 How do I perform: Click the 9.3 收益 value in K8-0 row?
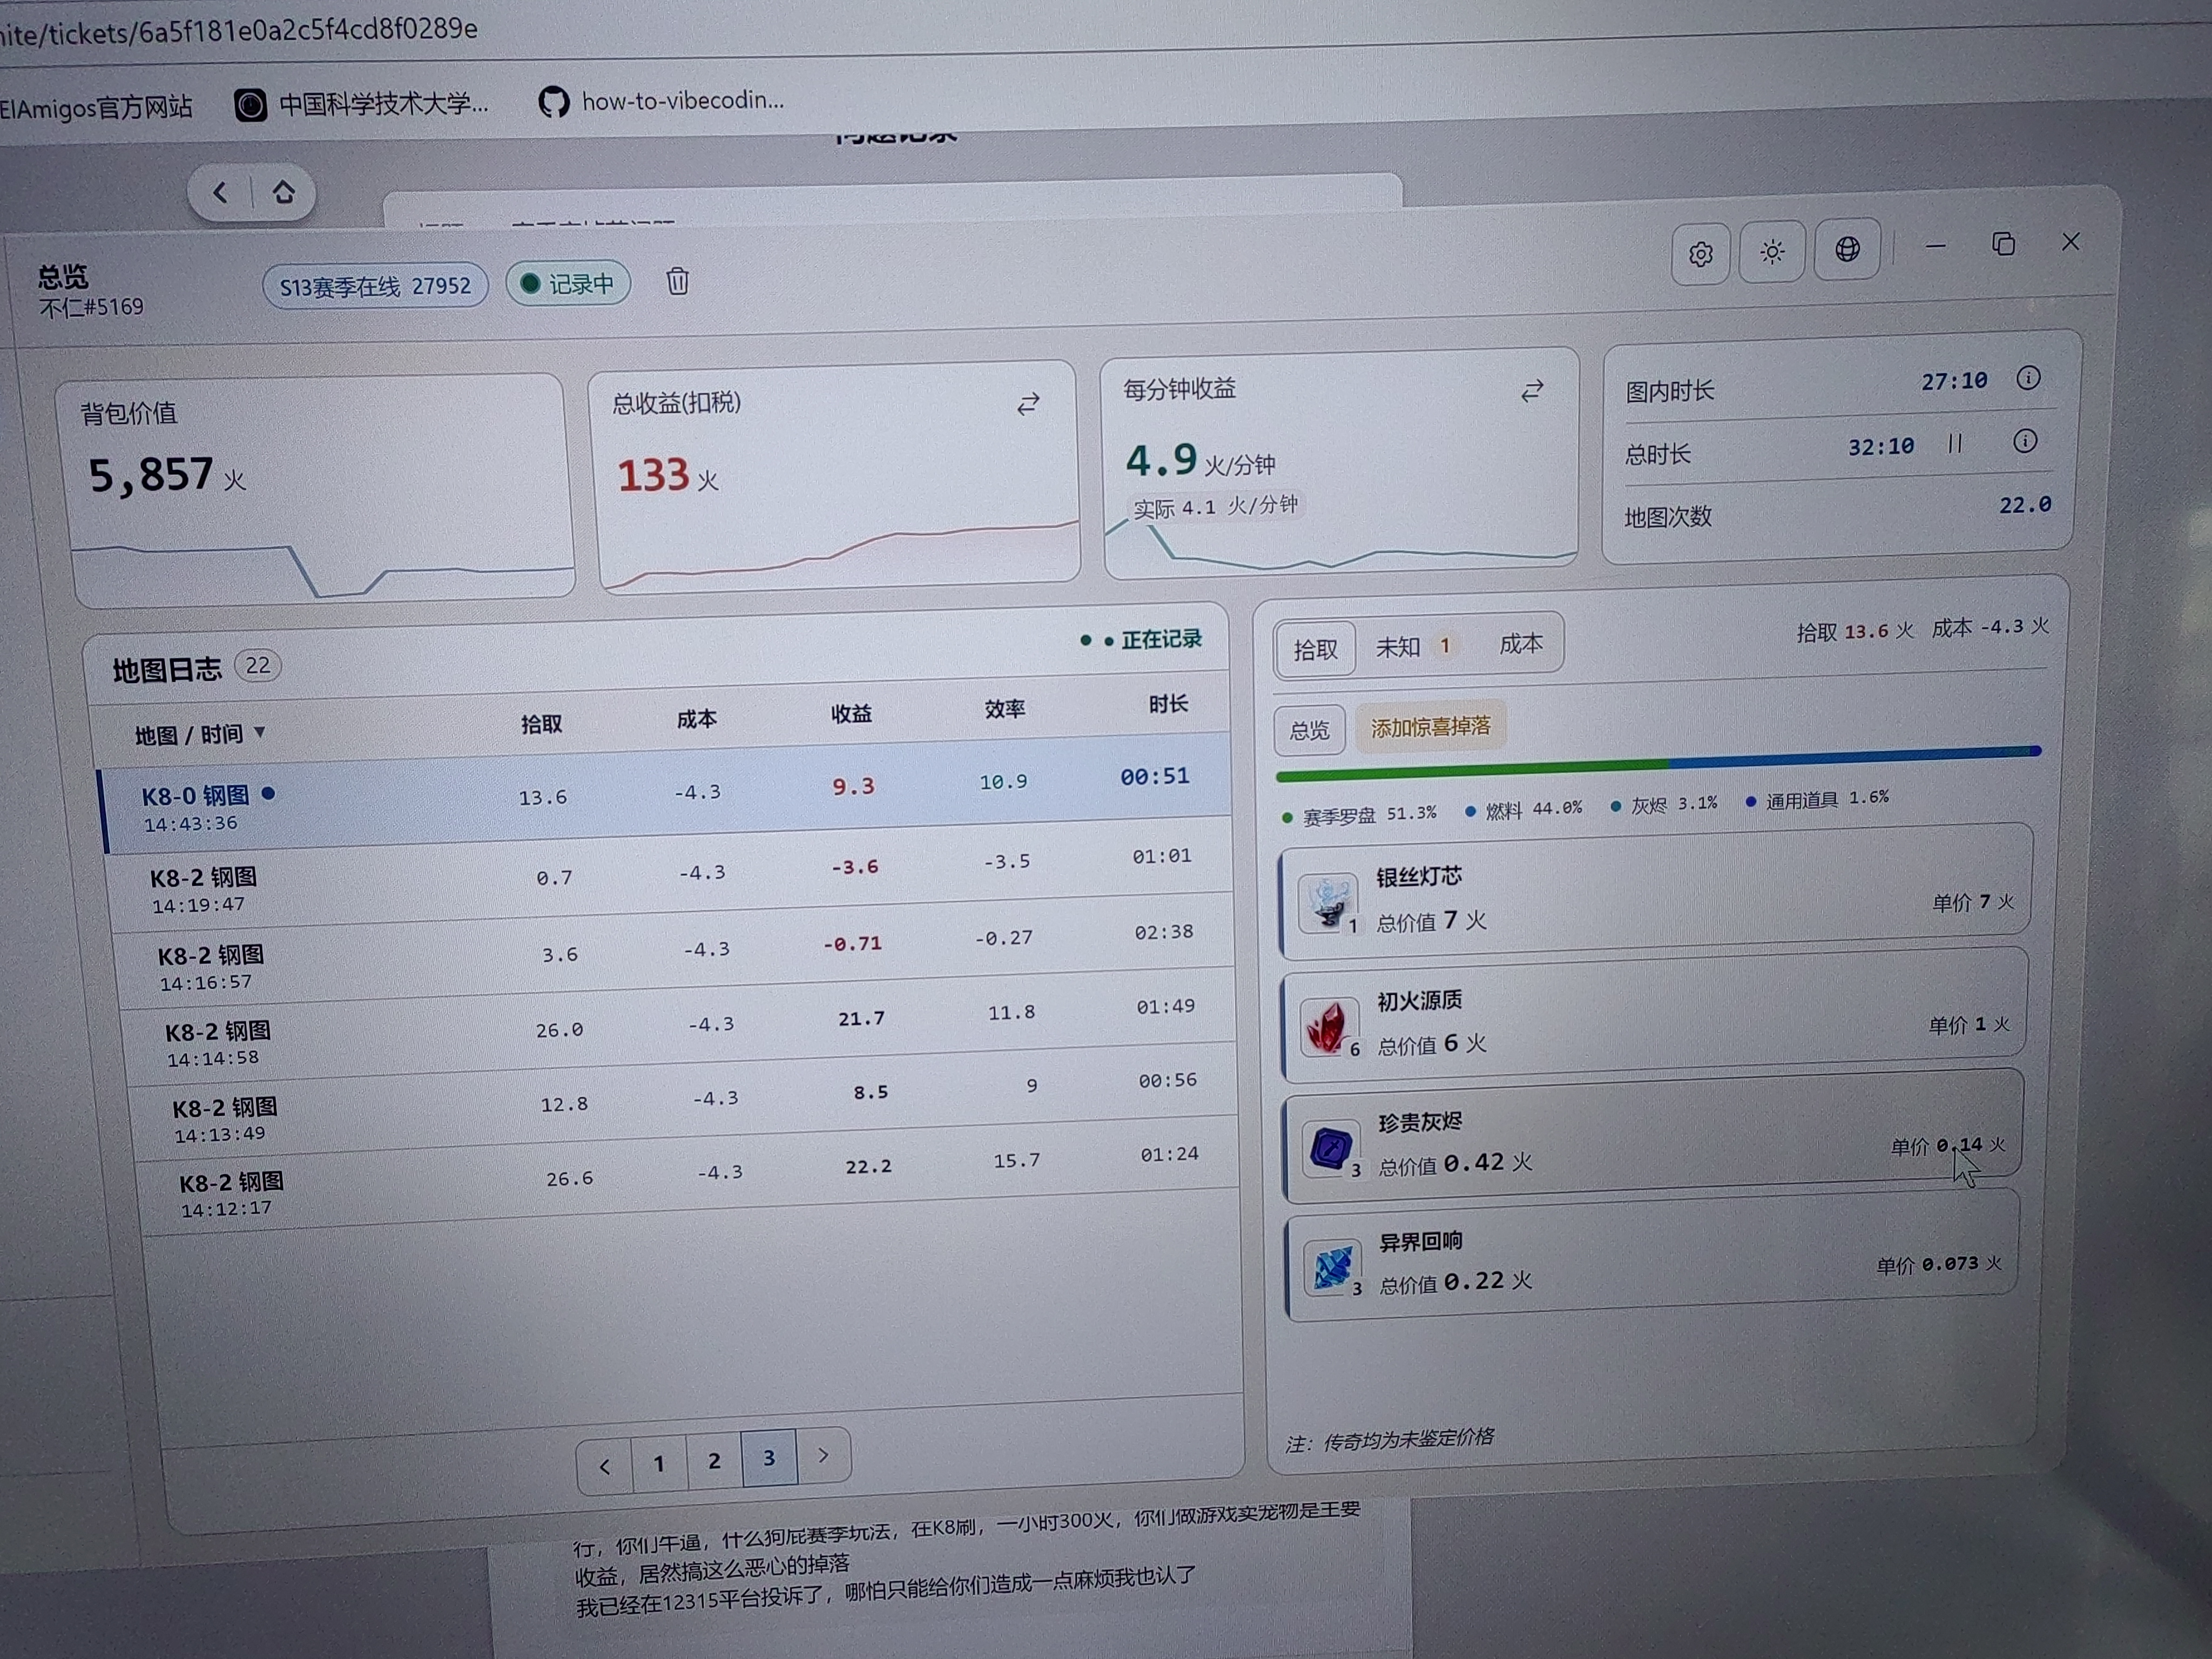click(x=853, y=787)
